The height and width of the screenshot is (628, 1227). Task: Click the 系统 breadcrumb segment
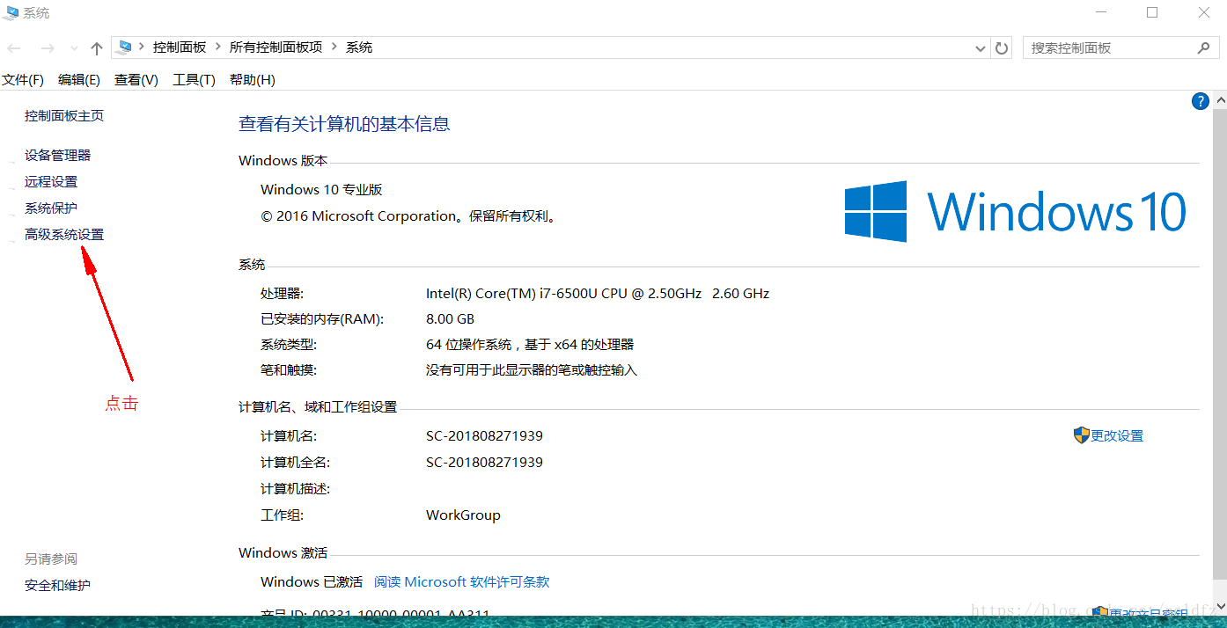359,47
